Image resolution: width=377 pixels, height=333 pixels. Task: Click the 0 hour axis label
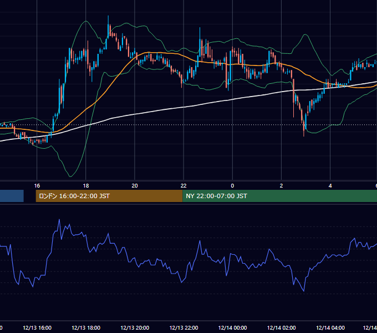coord(232,186)
